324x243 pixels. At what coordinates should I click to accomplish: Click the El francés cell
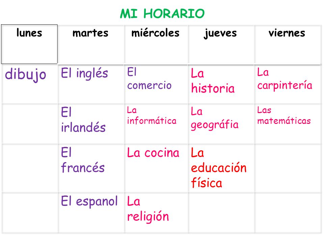click(x=91, y=168)
